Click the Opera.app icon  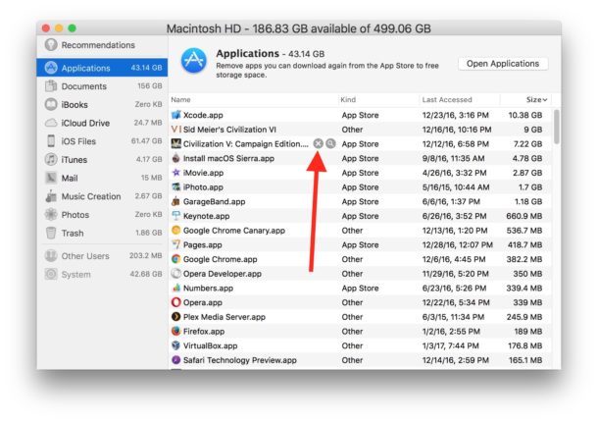175,302
